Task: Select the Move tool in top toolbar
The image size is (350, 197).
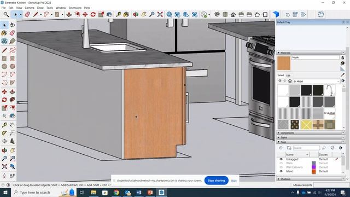Action: (x=85, y=15)
